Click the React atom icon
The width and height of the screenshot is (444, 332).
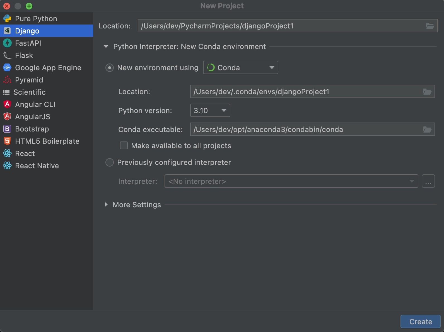coord(7,153)
